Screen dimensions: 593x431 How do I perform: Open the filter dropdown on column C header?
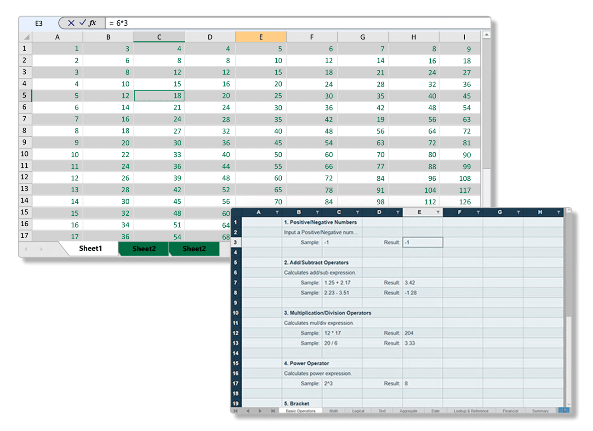click(358, 212)
